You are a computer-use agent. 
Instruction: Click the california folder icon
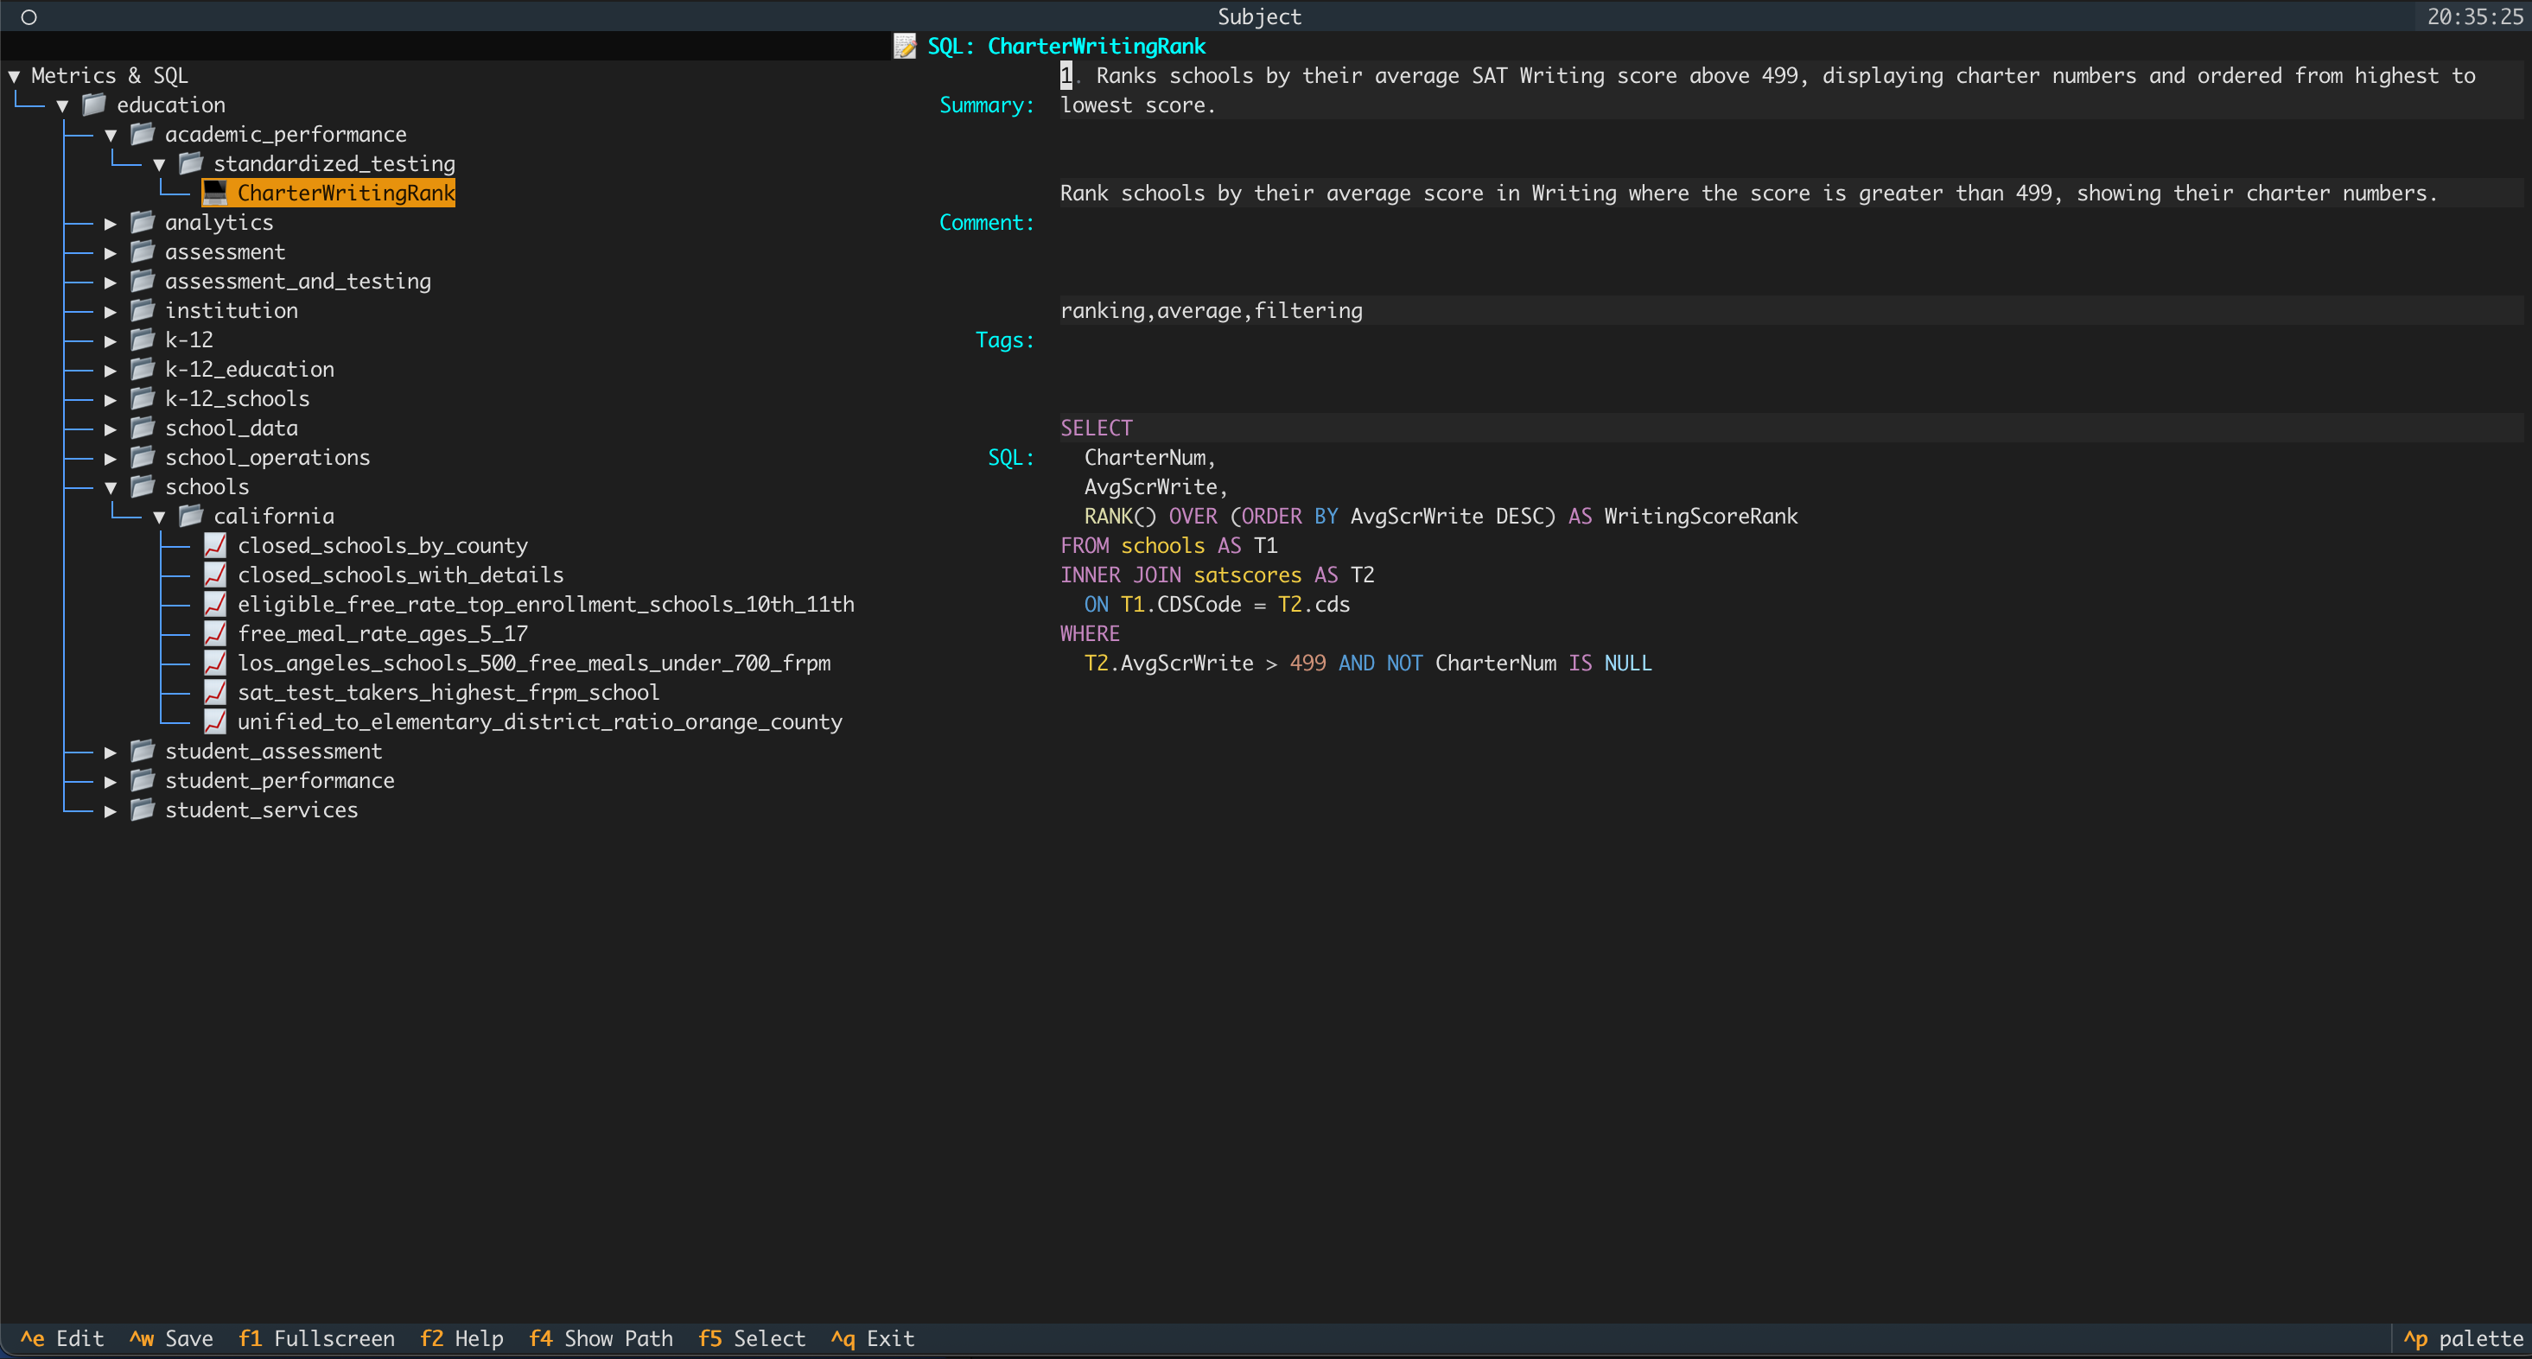coord(191,515)
